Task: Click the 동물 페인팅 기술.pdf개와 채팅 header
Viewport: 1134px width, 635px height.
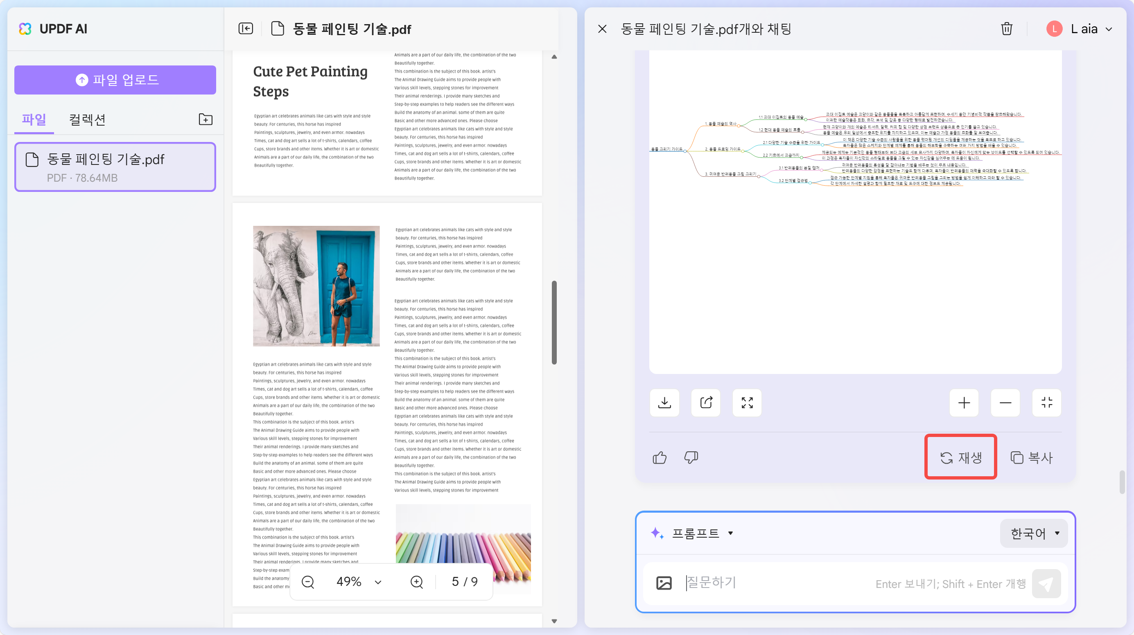Action: 706,29
